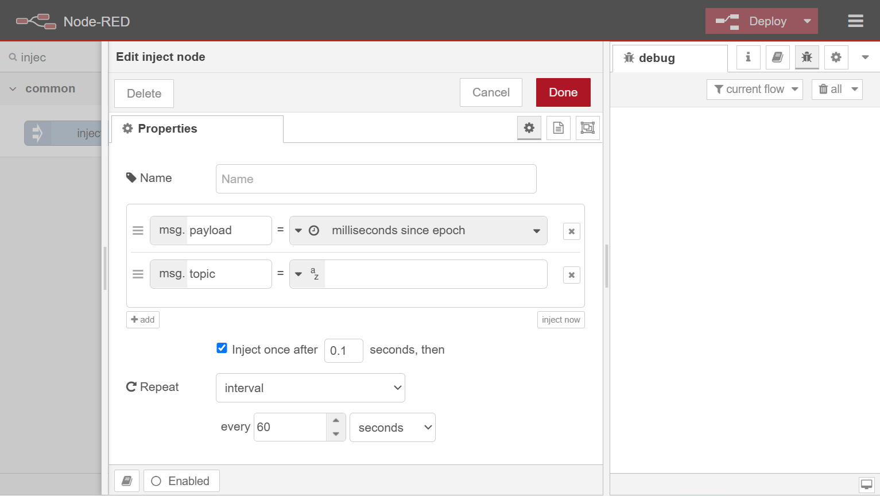Delete the msg.topic property row
This screenshot has width=880, height=496.
point(571,275)
